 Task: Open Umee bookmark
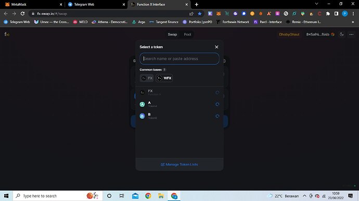tap(52, 22)
